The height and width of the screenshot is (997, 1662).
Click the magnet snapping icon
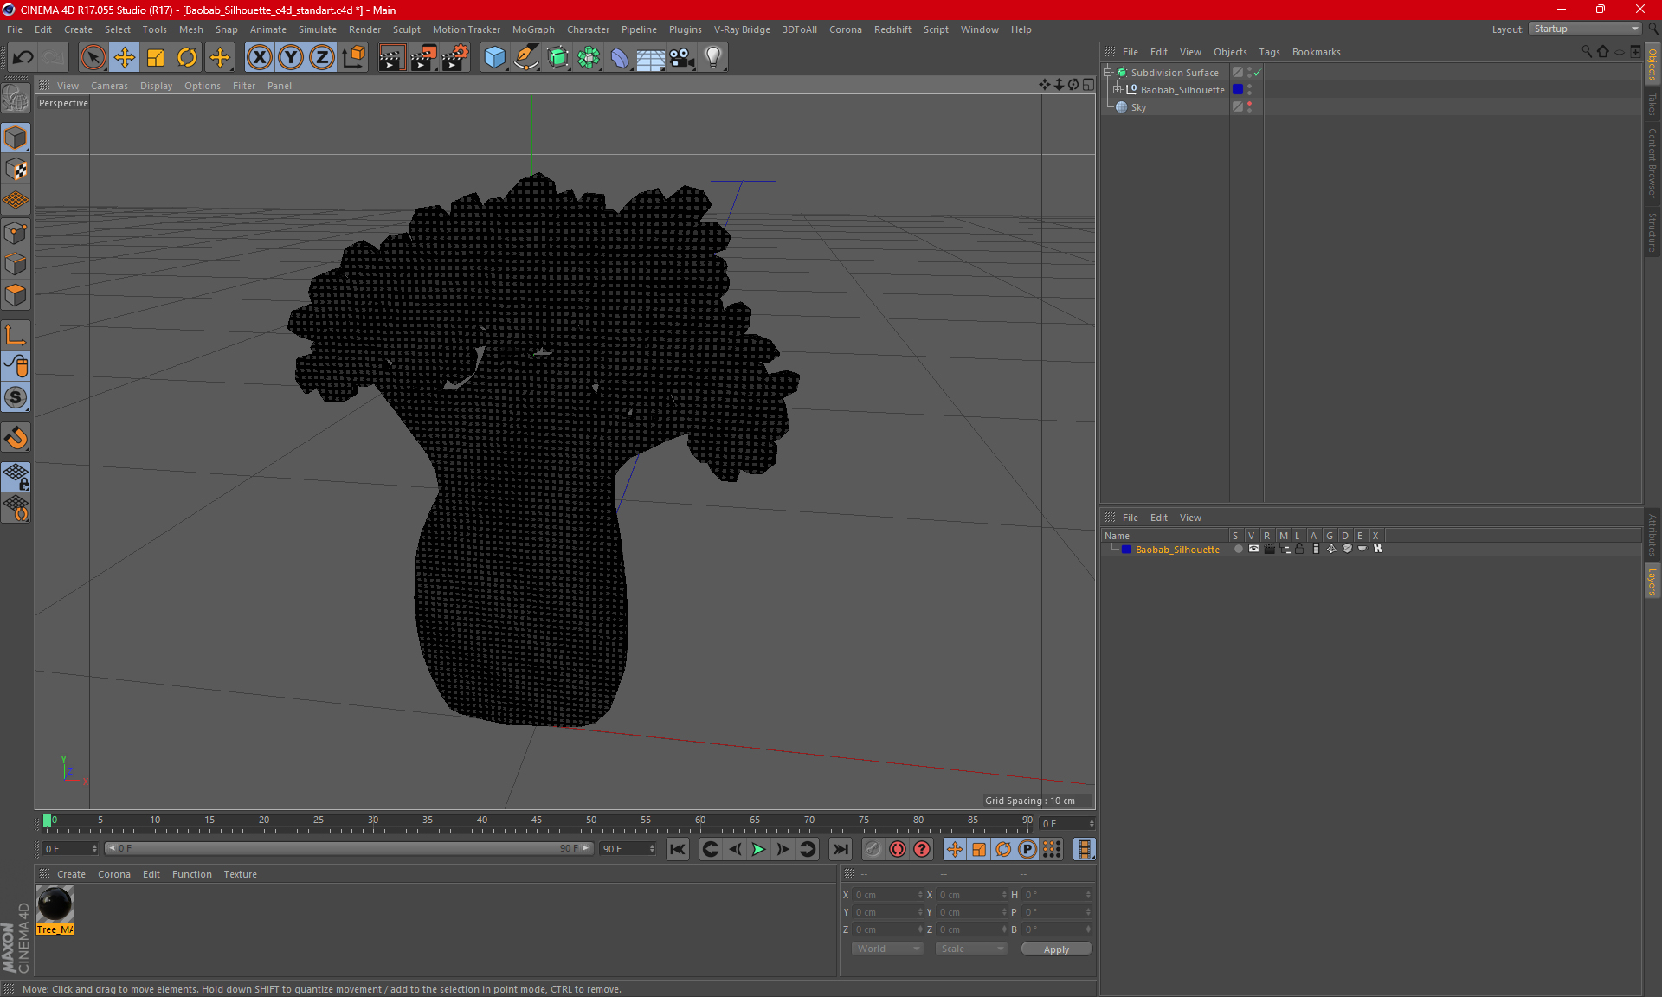16,437
